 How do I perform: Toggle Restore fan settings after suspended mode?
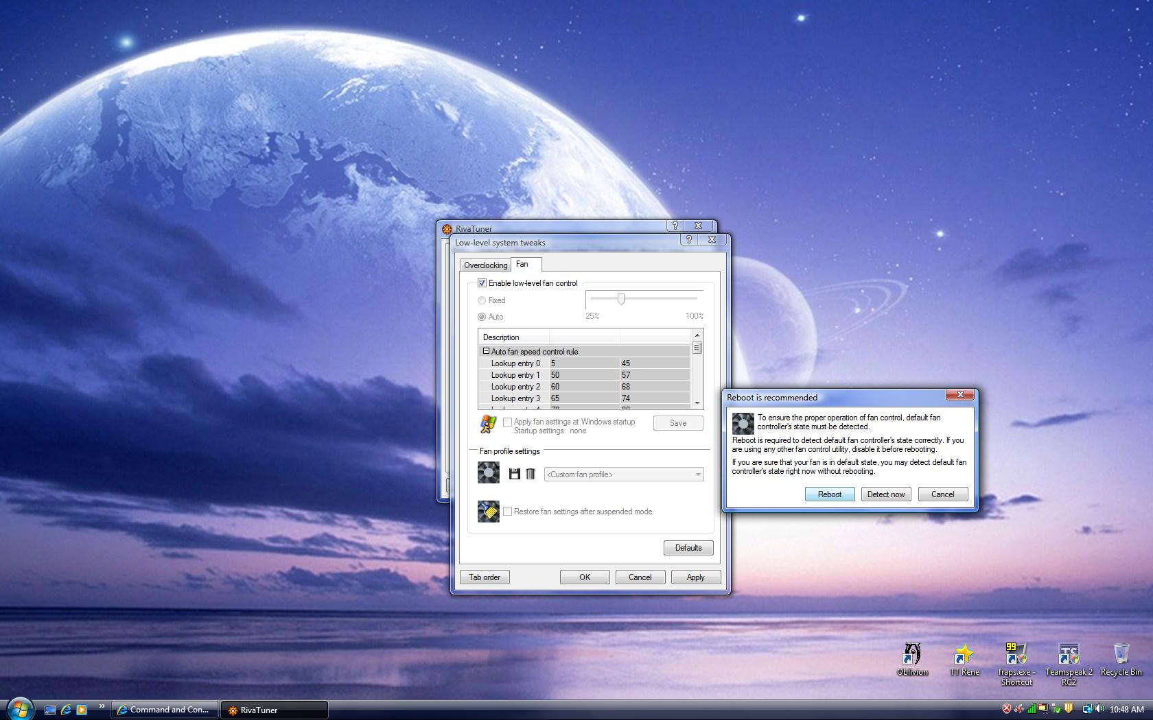pyautogui.click(x=508, y=512)
